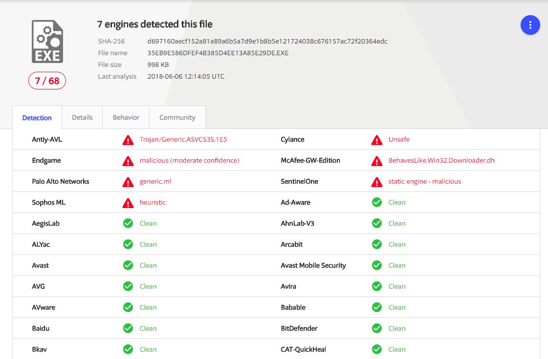Open the Behavior tab
548x359 pixels.
126,117
